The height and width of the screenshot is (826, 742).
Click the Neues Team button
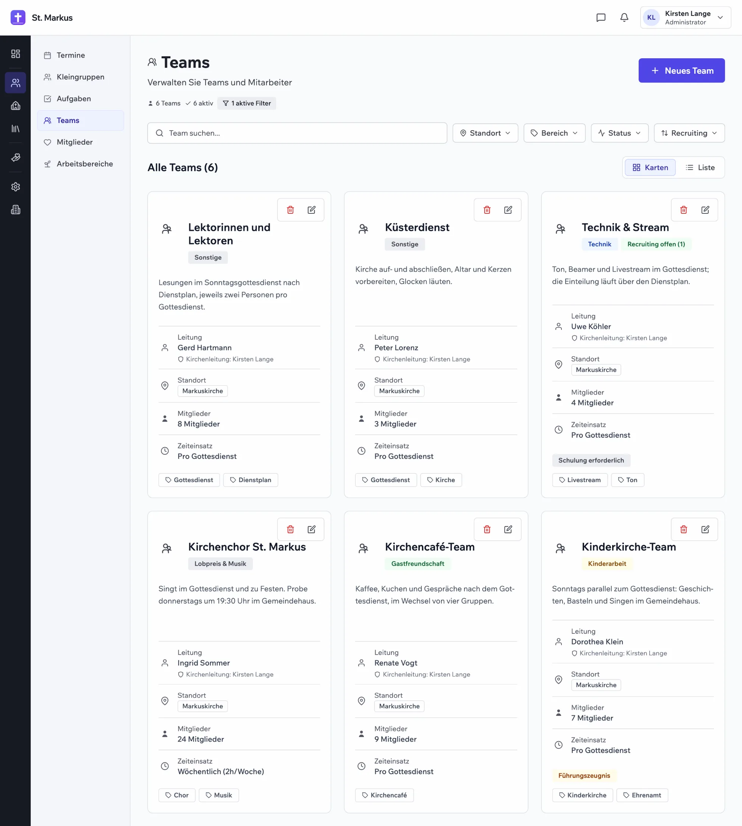(x=681, y=70)
